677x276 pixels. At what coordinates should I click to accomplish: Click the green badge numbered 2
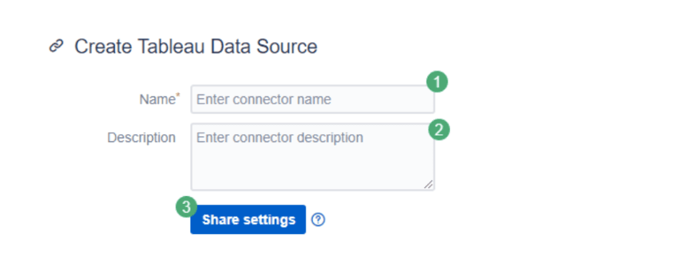point(438,130)
